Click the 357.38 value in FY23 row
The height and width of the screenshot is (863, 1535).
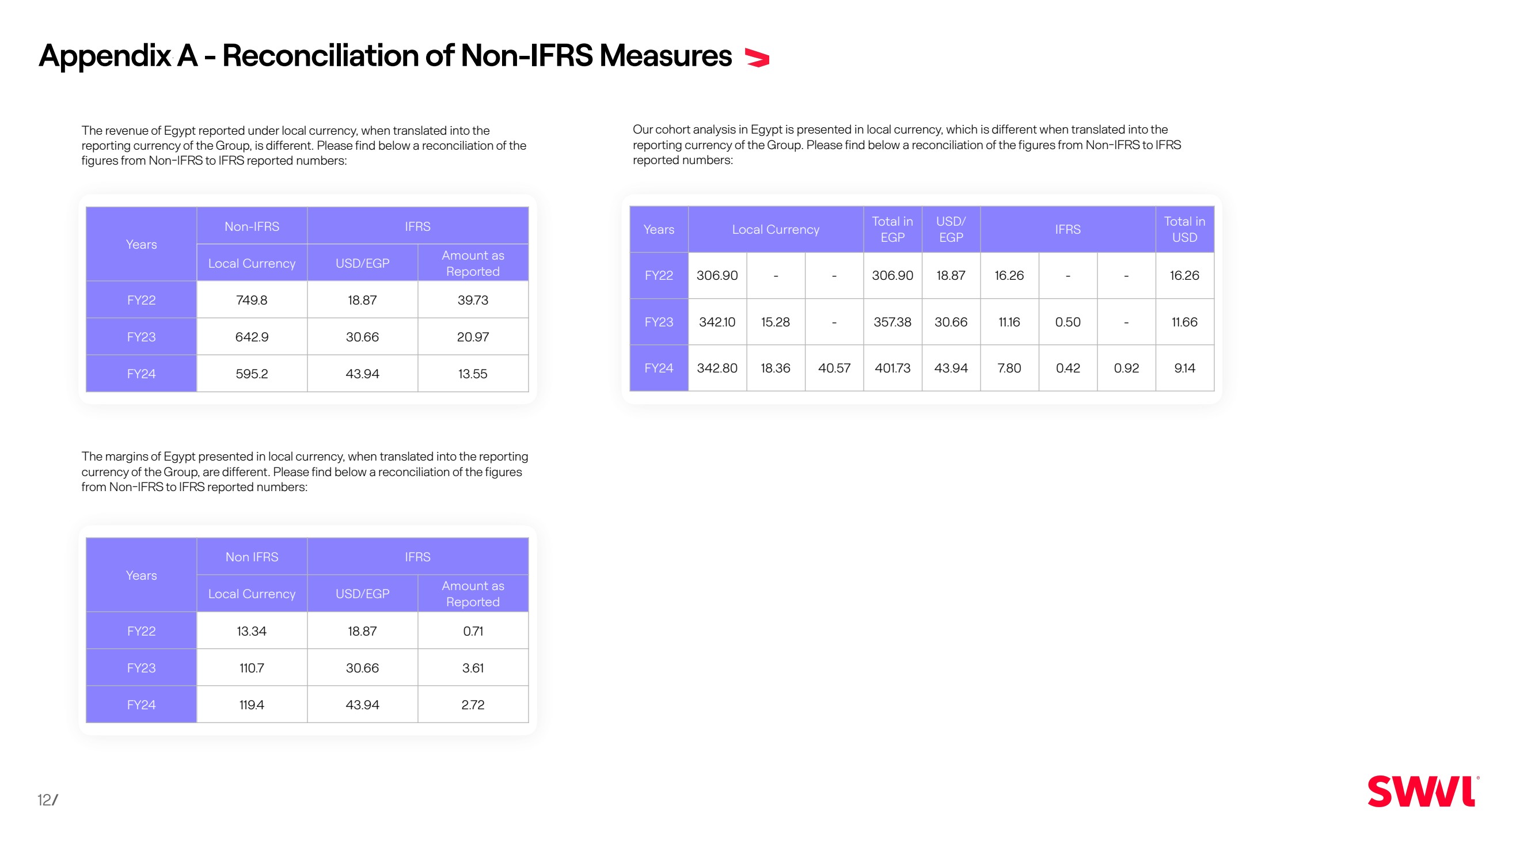(892, 322)
